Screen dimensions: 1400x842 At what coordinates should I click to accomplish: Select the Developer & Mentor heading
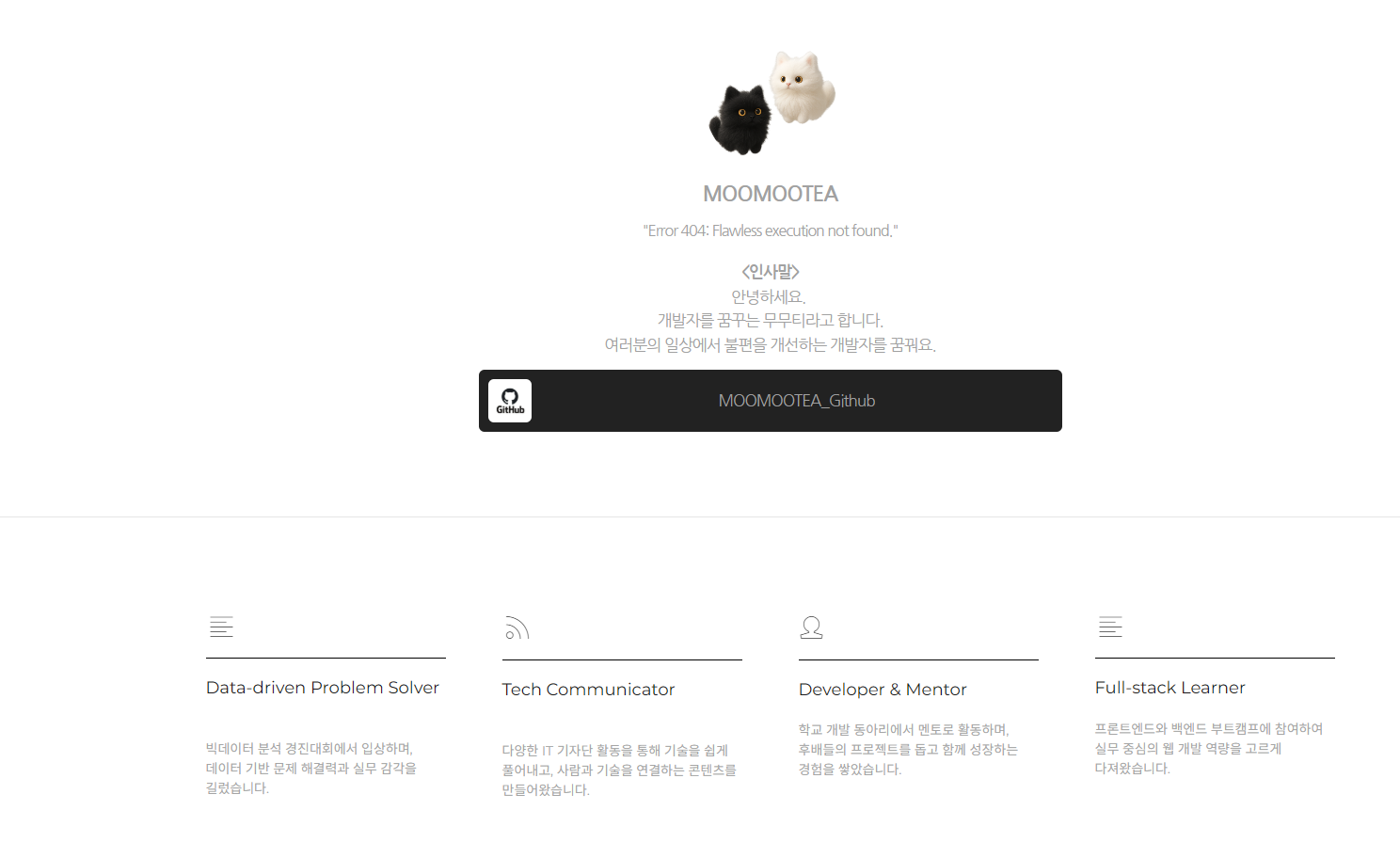pyautogui.click(x=883, y=690)
